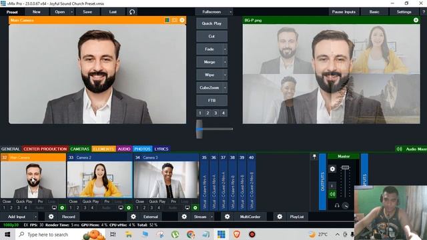This screenshot has height=240, width=427.
Task: Open the Main Camera input 32 settings gear
Action: click(62, 207)
